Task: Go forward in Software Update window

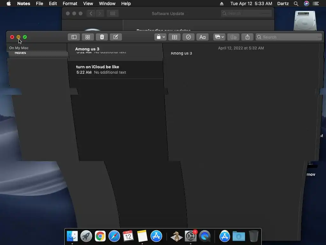Action: (x=100, y=13)
